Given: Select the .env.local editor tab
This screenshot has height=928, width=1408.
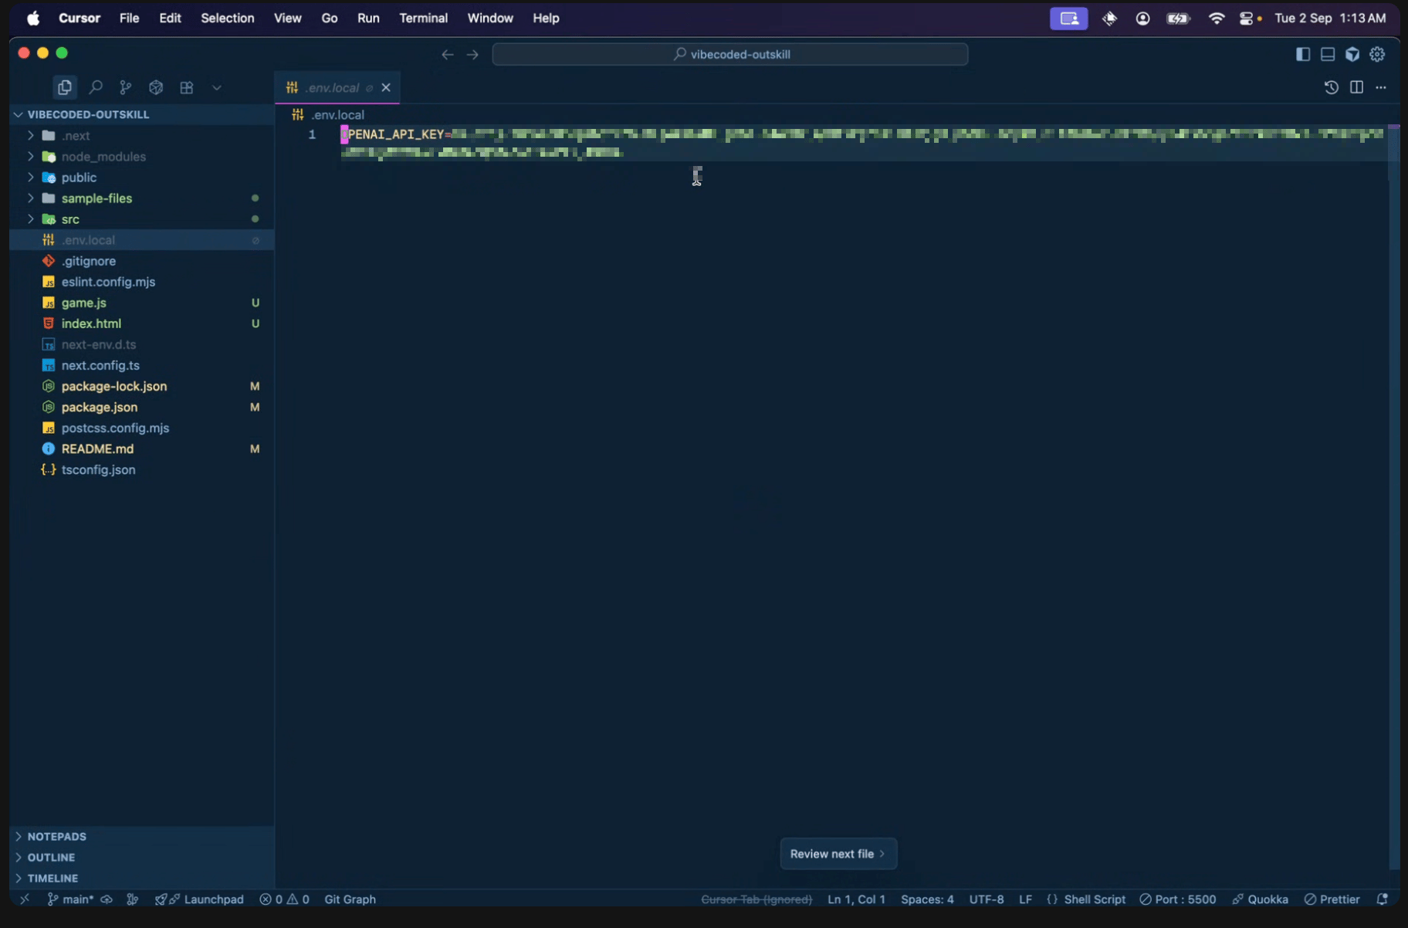Looking at the screenshot, I should pos(337,87).
